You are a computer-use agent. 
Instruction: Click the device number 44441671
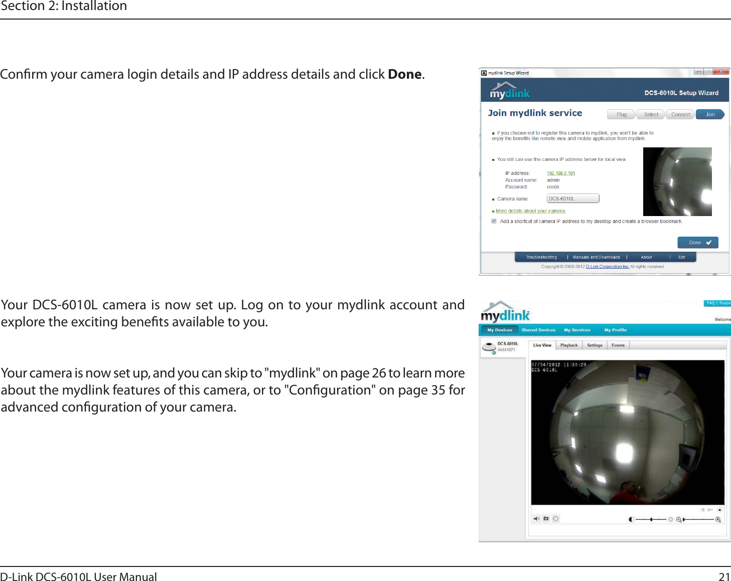pyautogui.click(x=506, y=350)
